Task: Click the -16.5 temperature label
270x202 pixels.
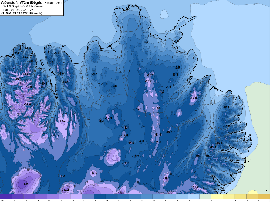Action: point(167,178)
